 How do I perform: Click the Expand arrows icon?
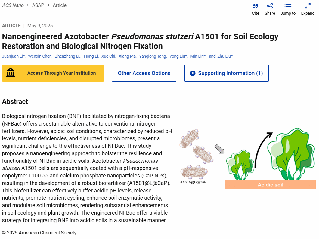308,6
